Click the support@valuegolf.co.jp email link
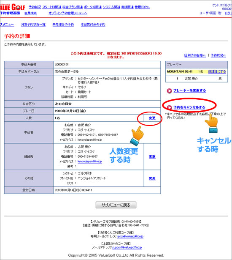 127,247
